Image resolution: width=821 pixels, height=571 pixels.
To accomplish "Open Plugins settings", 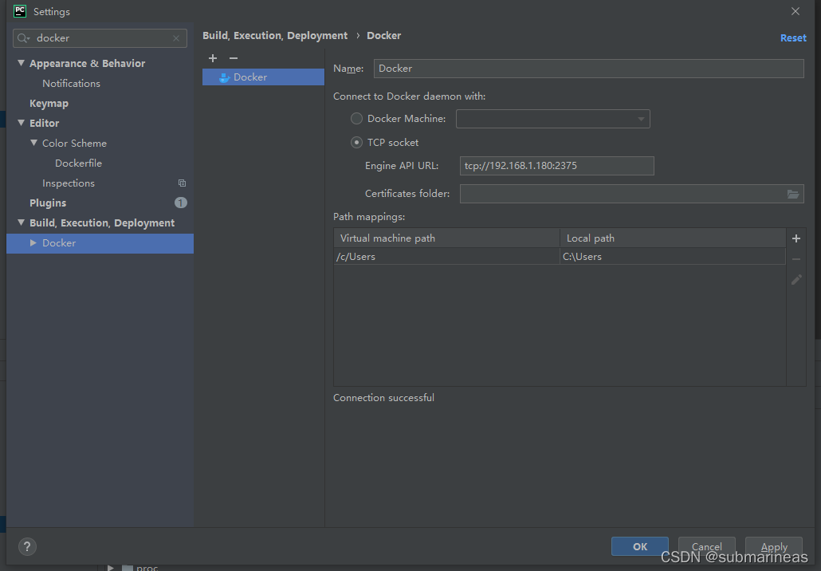I will point(48,203).
